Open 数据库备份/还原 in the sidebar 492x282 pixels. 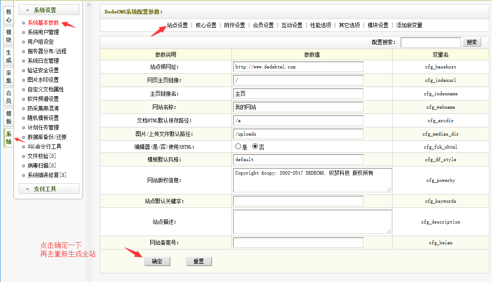coord(47,137)
